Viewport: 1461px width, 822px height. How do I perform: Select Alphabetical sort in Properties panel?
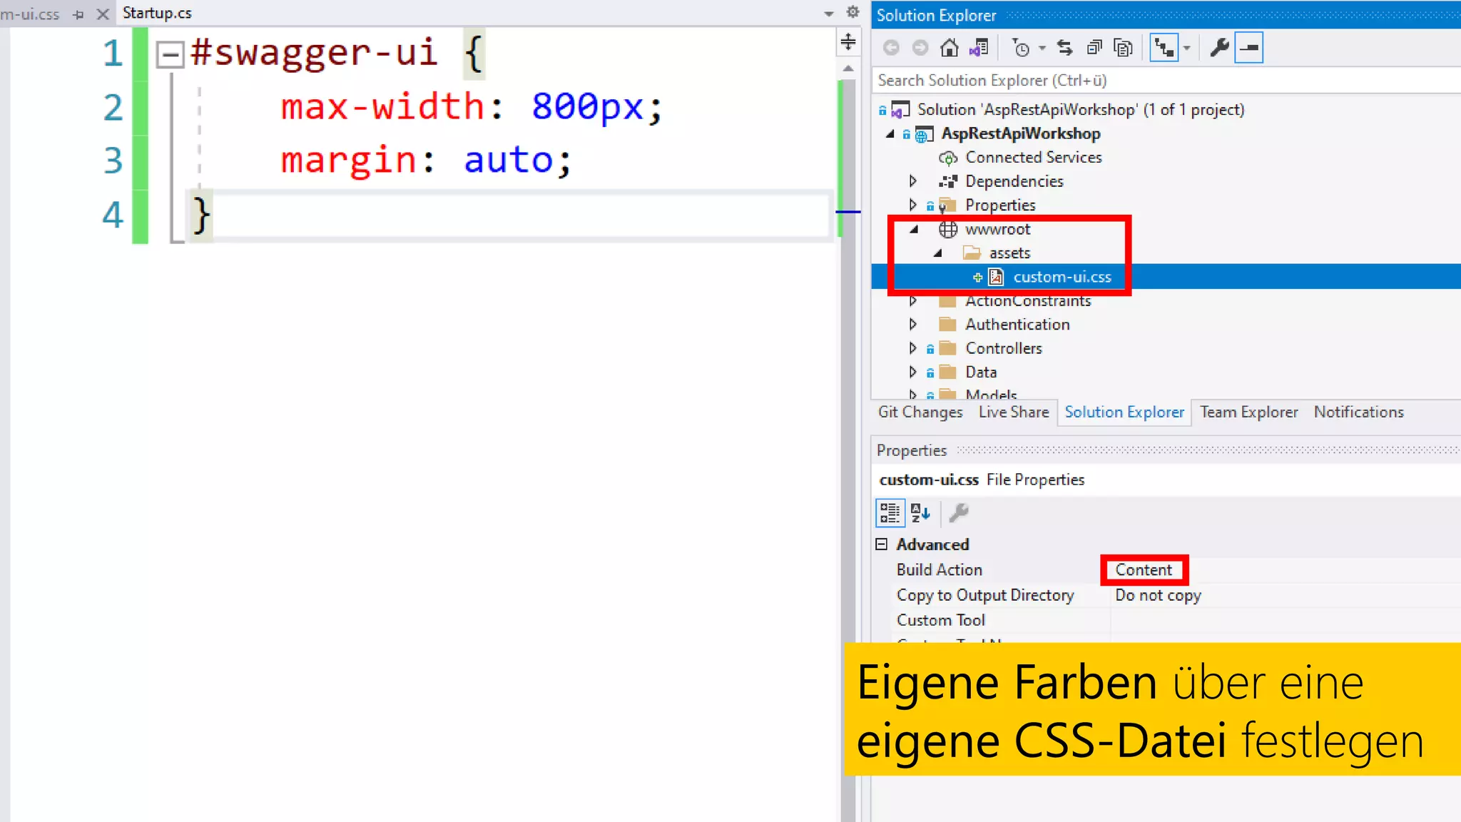tap(920, 513)
